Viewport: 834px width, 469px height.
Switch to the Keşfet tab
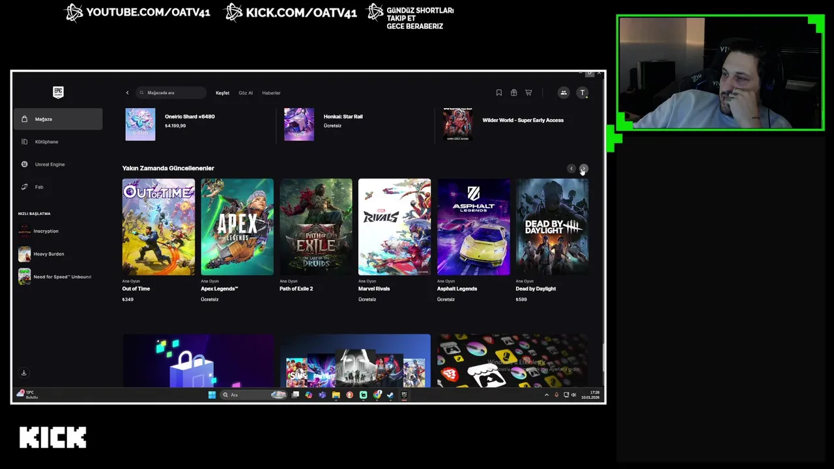tap(222, 93)
